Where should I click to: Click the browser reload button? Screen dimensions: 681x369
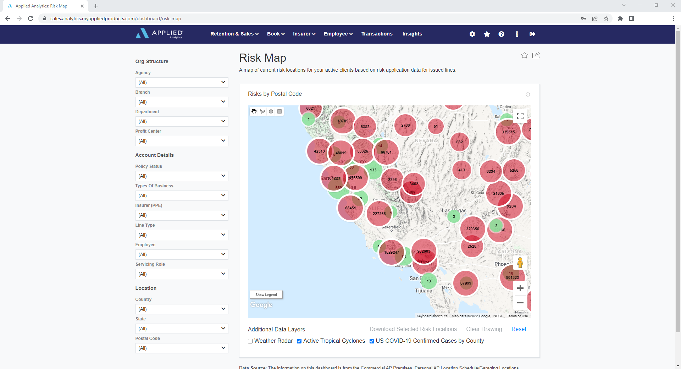point(31,18)
